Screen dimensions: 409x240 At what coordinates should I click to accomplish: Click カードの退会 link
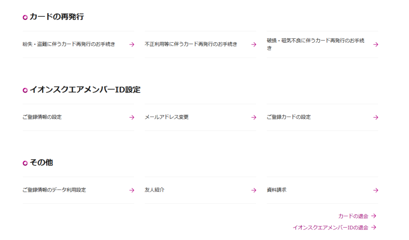pos(353,216)
